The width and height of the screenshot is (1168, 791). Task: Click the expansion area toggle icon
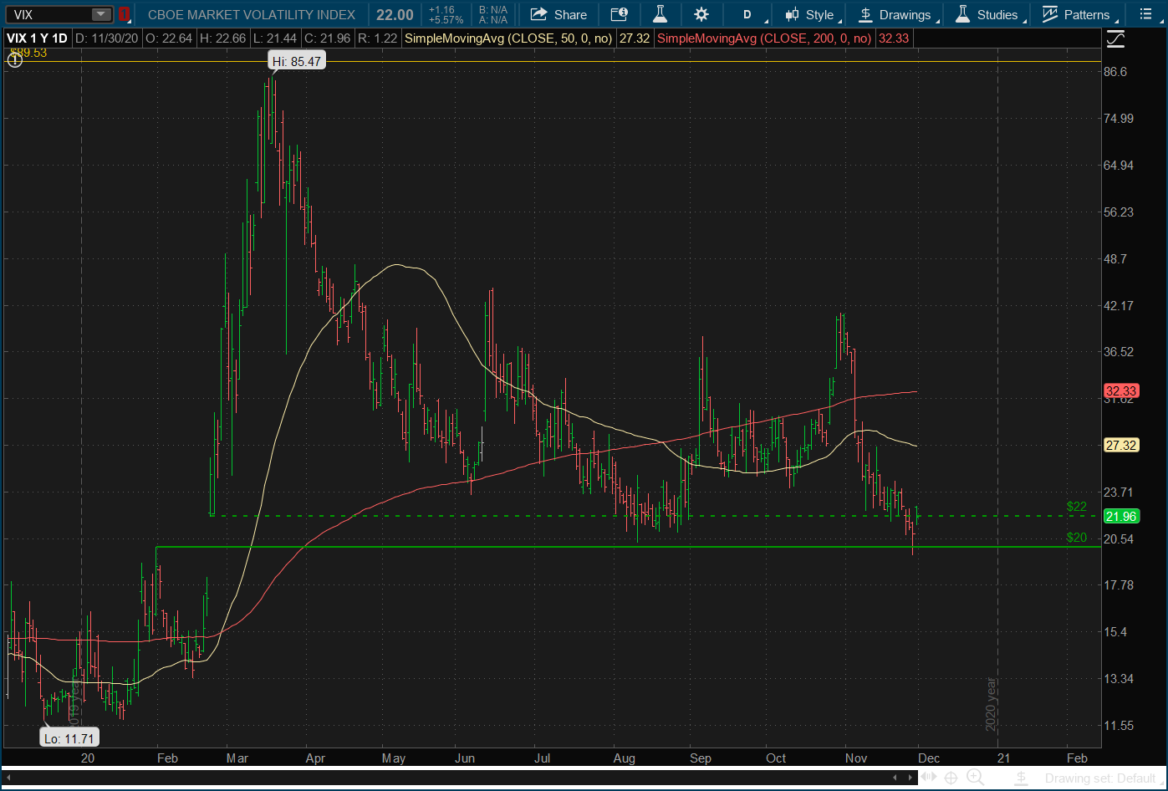pos(928,778)
